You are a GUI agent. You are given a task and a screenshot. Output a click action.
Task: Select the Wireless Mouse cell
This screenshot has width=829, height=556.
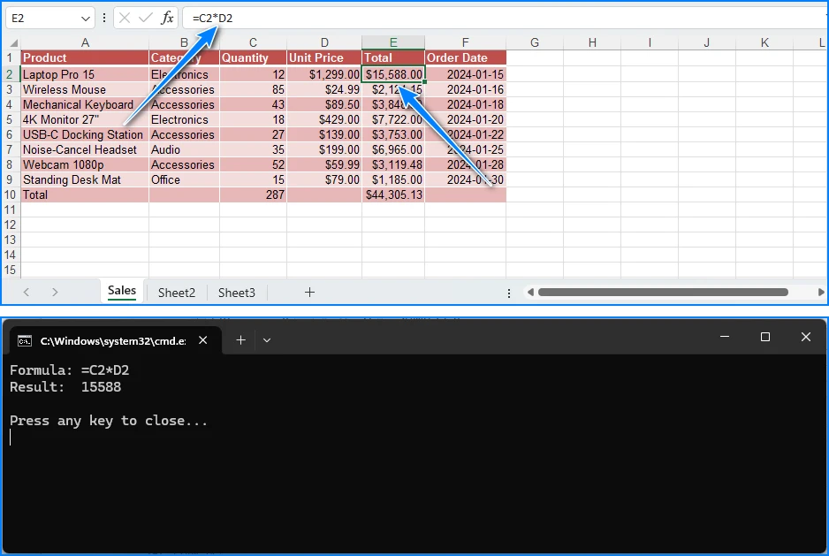click(85, 89)
